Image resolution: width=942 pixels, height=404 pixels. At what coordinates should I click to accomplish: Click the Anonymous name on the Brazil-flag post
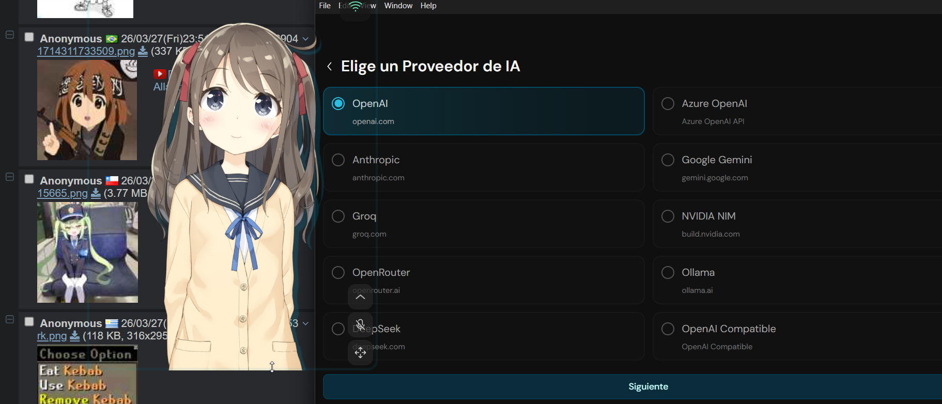pos(71,39)
